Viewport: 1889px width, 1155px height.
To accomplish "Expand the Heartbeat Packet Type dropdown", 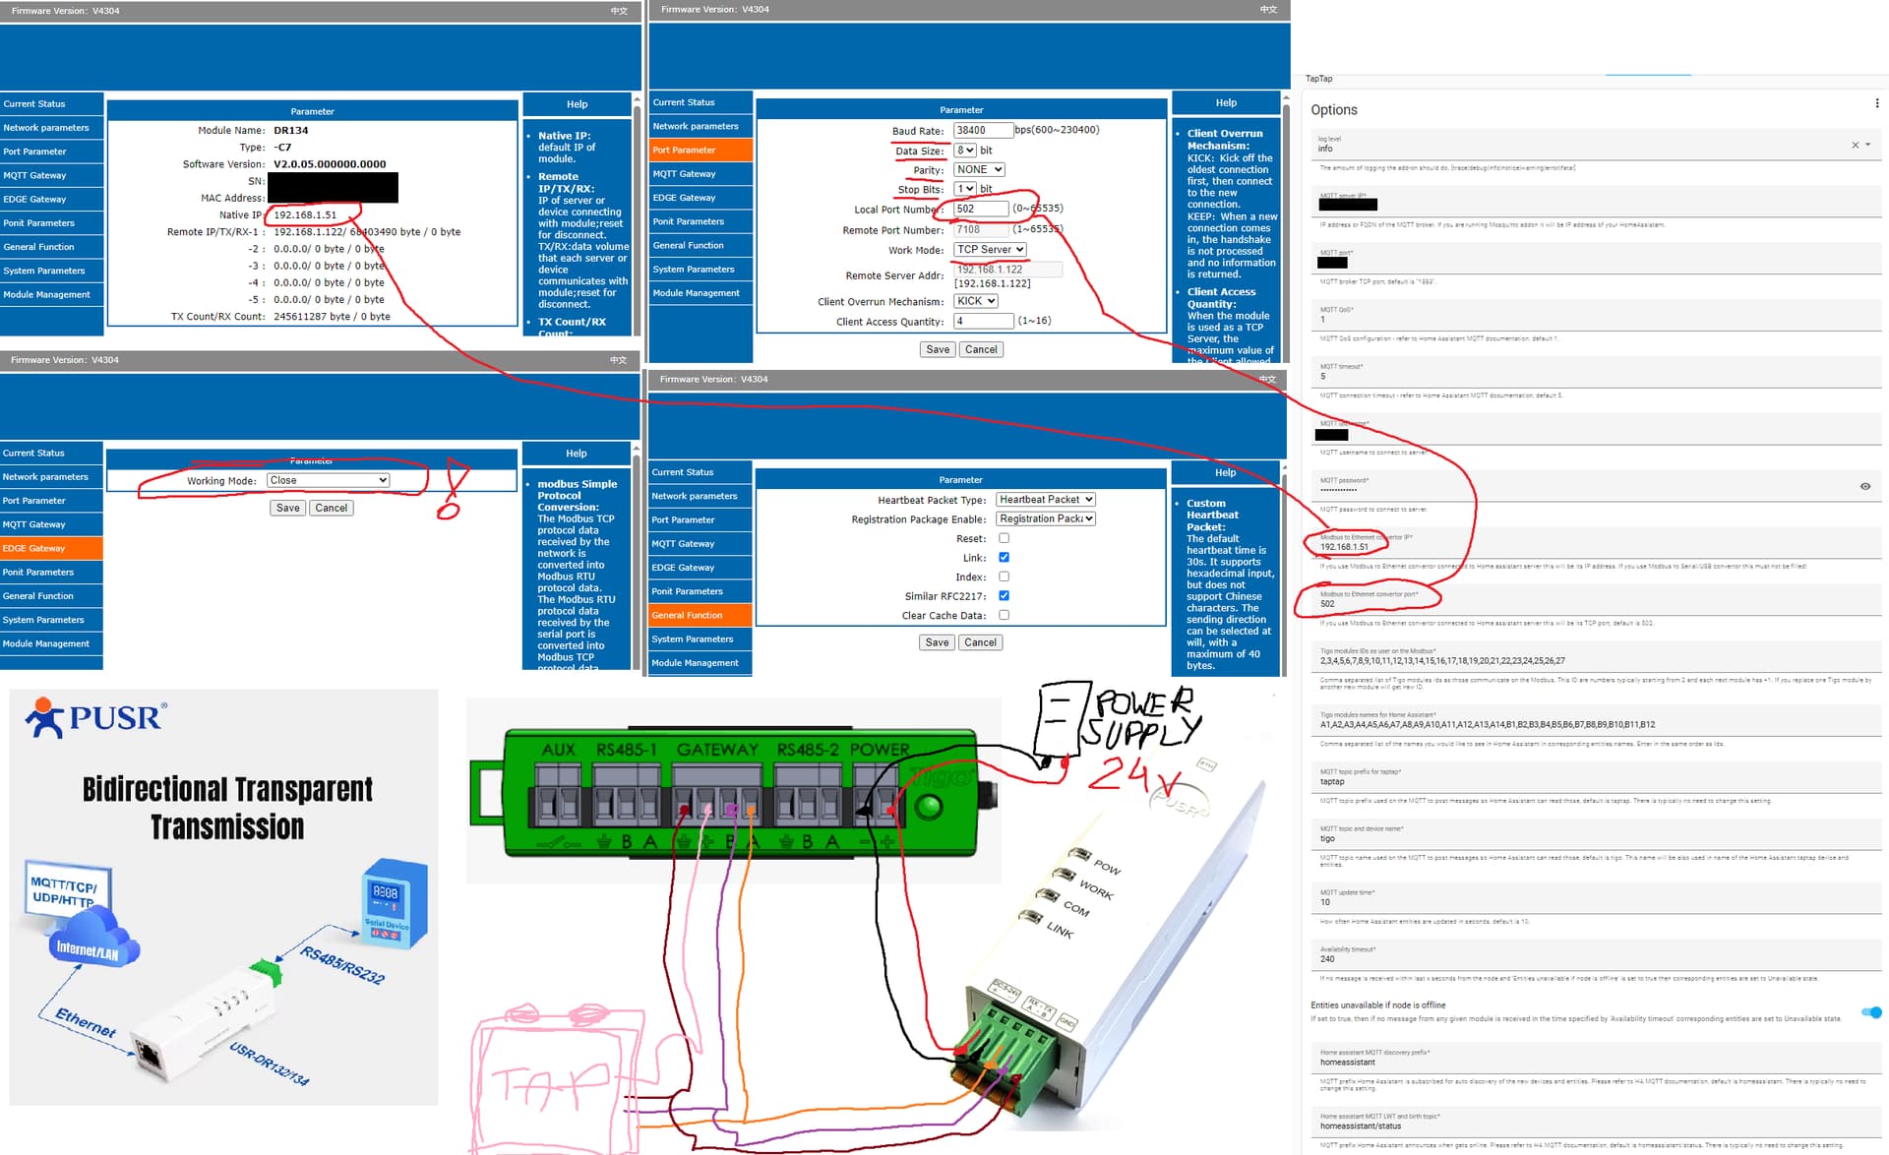I will [1045, 500].
